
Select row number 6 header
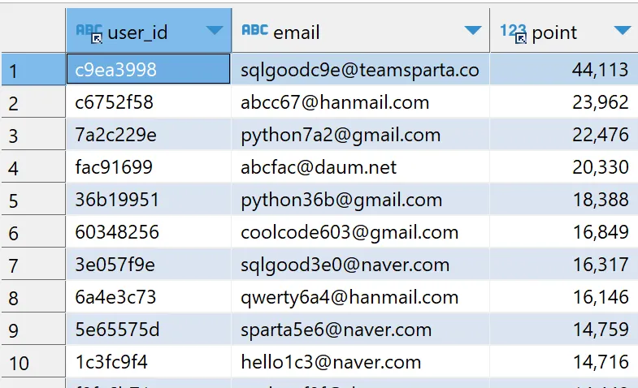click(x=33, y=232)
